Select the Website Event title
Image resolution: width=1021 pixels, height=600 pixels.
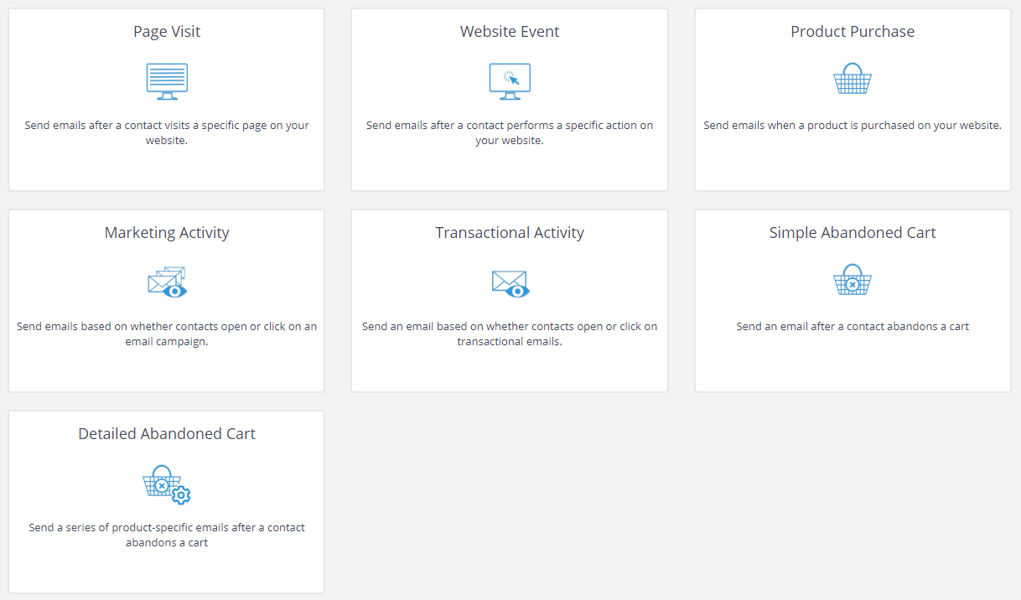[510, 32]
